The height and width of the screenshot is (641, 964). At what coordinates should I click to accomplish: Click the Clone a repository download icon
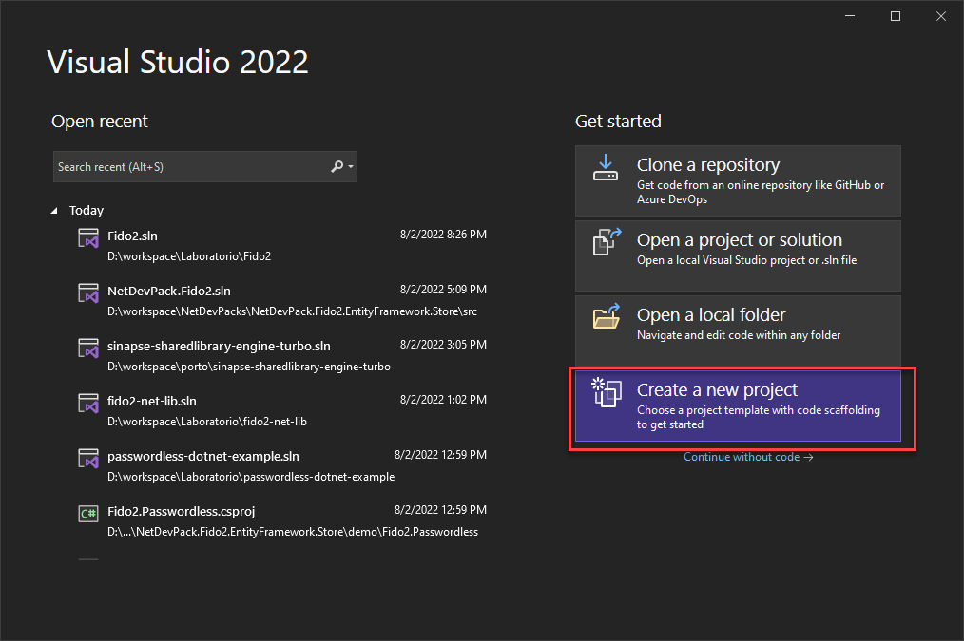click(x=606, y=168)
